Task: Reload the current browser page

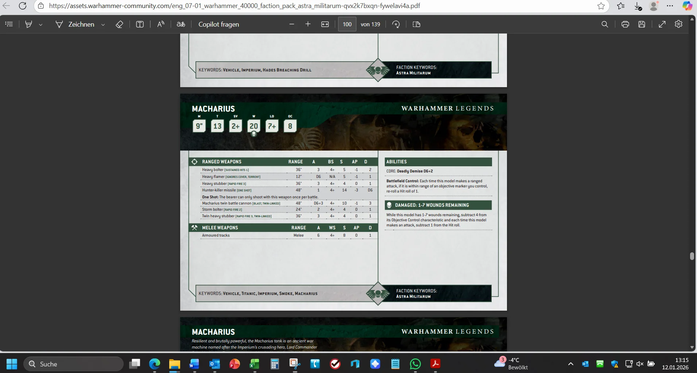Action: [23, 6]
